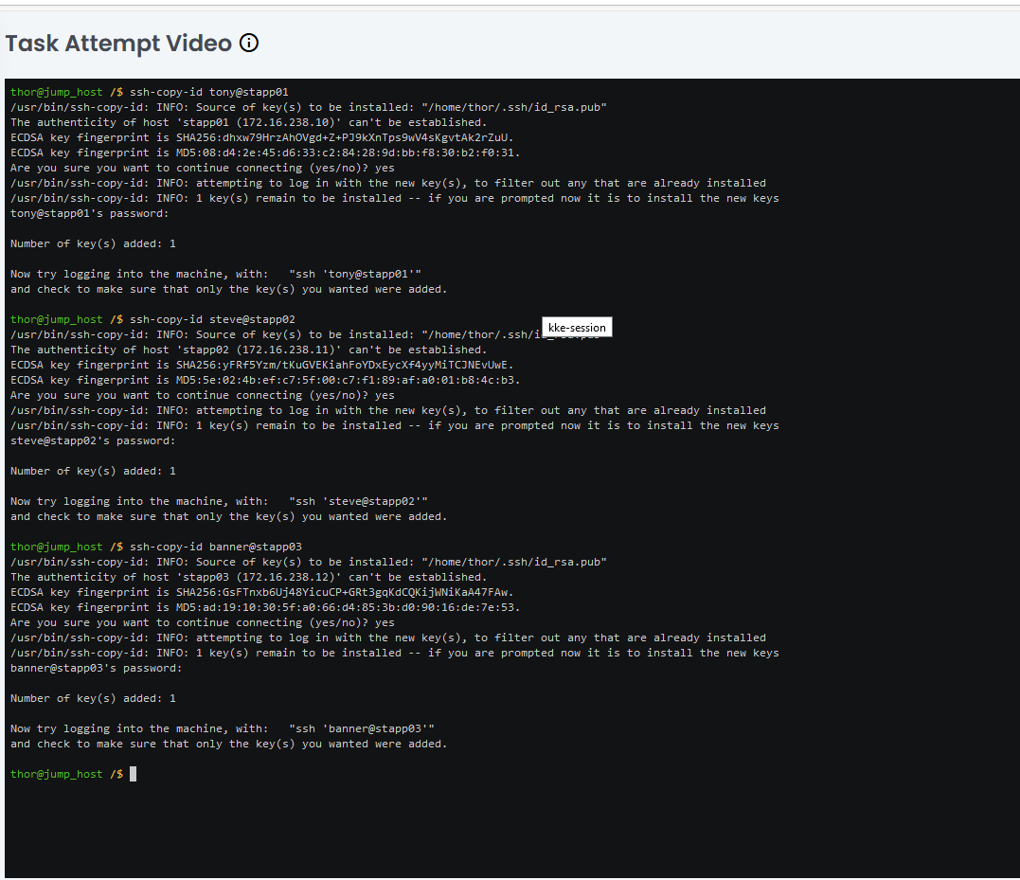Click the Task Attempt Video heading
The image size is (1020, 880).
click(118, 44)
